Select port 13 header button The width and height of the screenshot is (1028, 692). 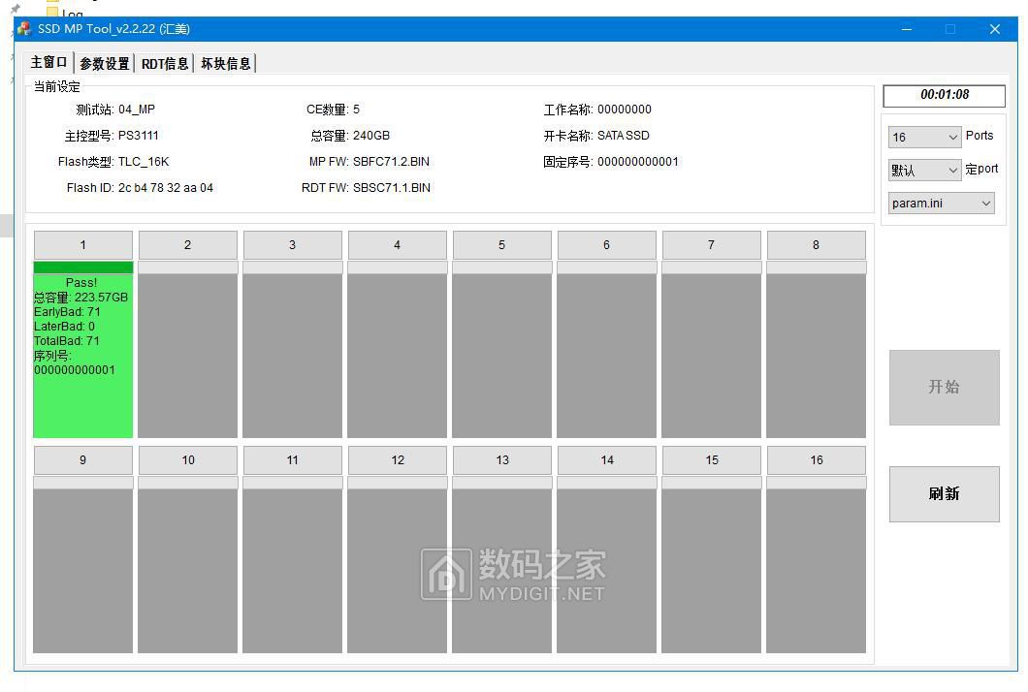501,460
